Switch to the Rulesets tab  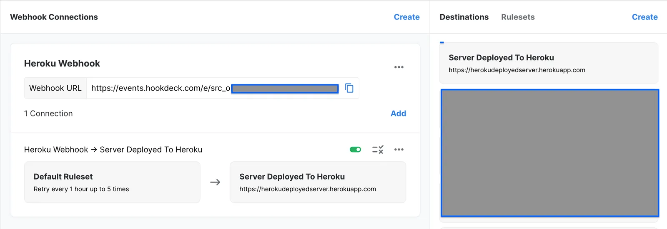point(518,17)
